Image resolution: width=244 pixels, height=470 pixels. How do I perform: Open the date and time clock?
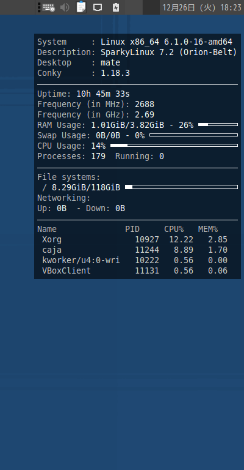[201, 7]
